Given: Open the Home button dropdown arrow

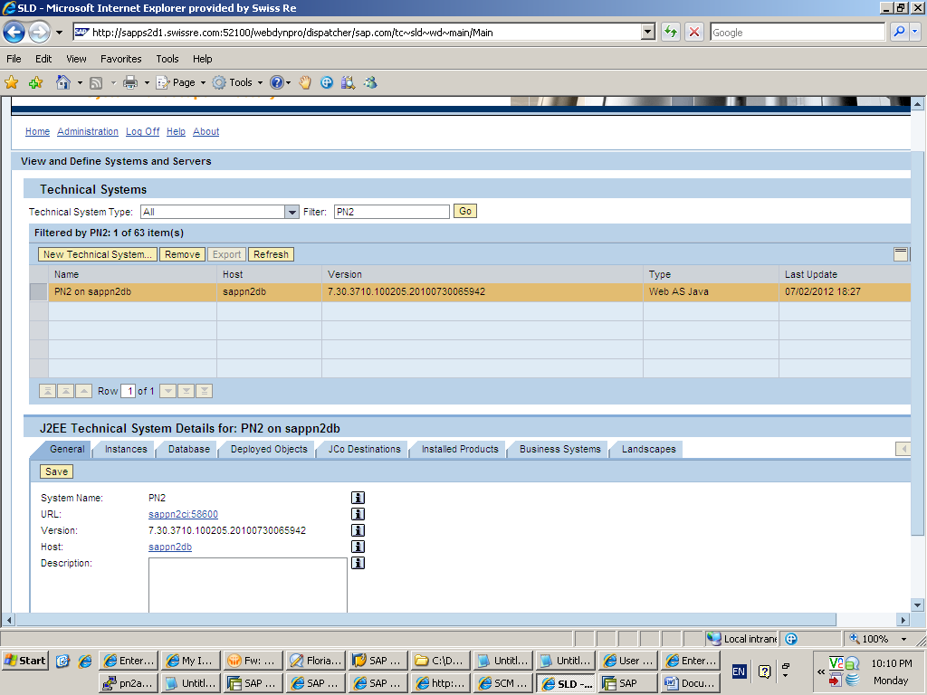Looking at the screenshot, I should tap(80, 82).
